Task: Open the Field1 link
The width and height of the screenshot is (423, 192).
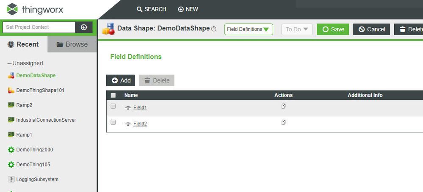Action: pos(140,108)
